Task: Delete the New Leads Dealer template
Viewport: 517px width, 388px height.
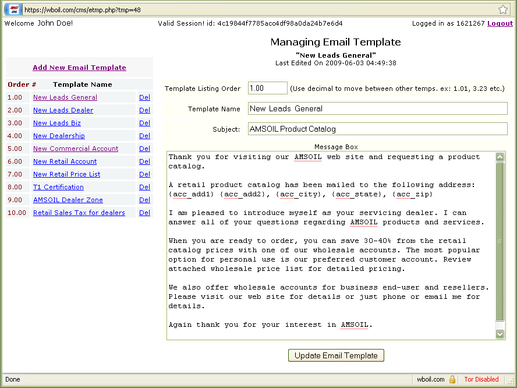Action: point(144,110)
